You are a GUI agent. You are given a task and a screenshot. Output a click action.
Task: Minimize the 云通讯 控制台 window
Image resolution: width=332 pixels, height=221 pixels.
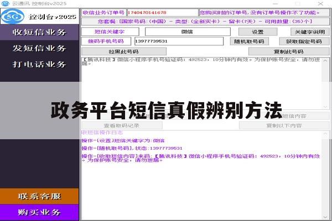pyautogui.click(x=275, y=4)
